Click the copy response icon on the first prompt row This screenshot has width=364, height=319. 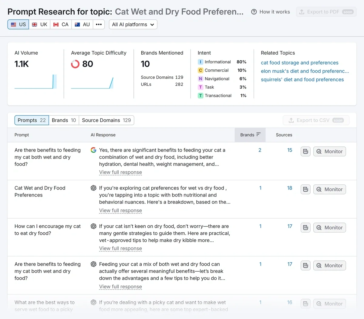point(305,151)
